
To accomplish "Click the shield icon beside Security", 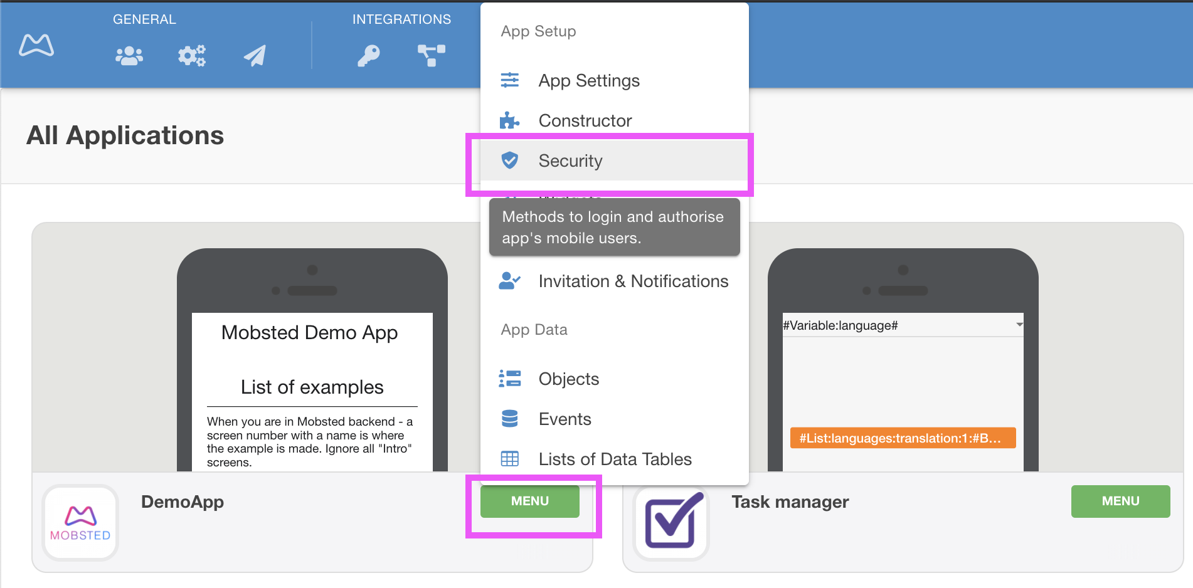I will [x=510, y=160].
